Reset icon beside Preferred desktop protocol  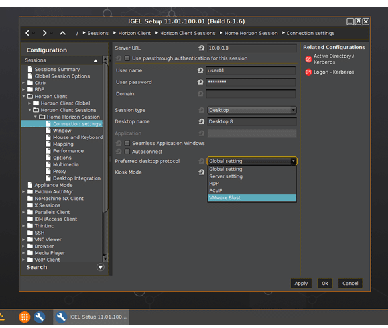[x=202, y=161]
